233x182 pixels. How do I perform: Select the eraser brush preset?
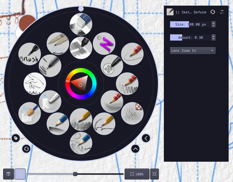[x=81, y=24]
